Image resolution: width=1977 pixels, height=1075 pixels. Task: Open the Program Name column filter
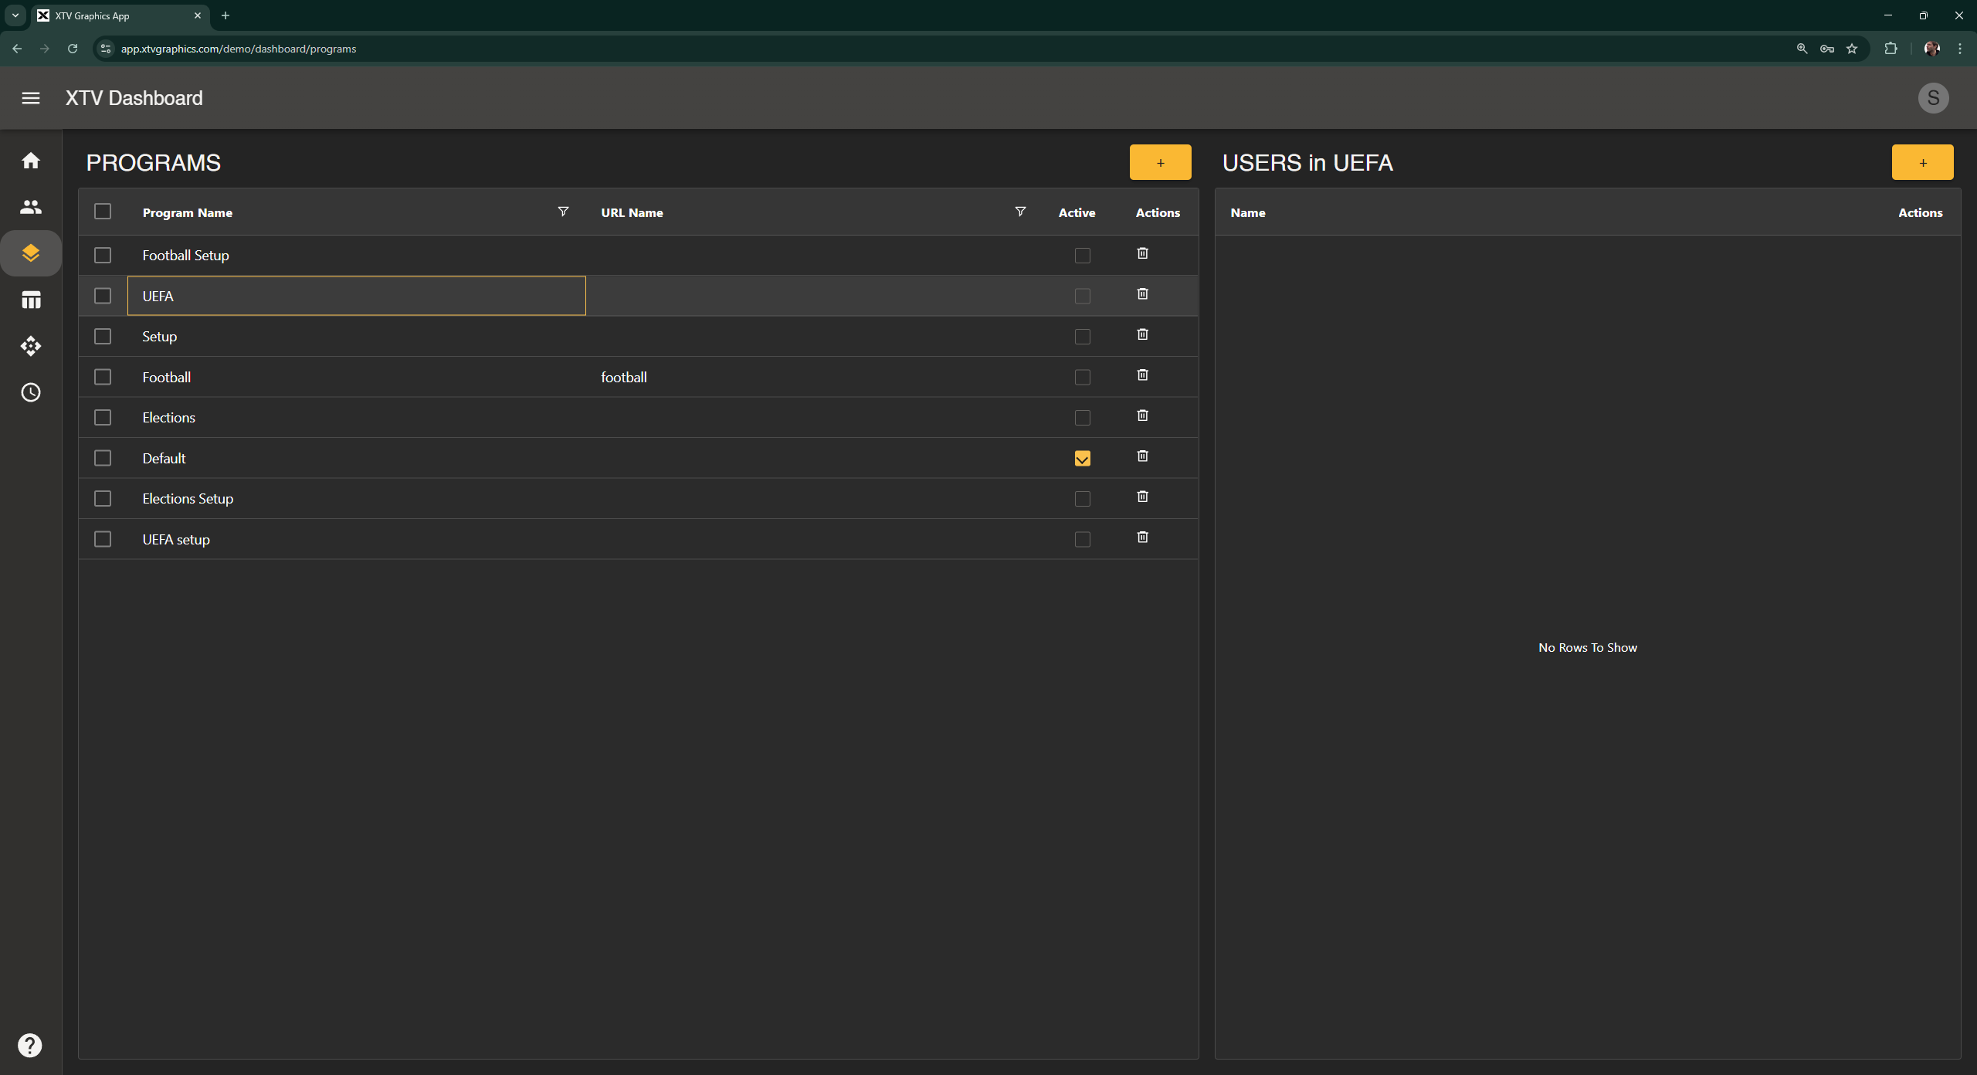563,212
